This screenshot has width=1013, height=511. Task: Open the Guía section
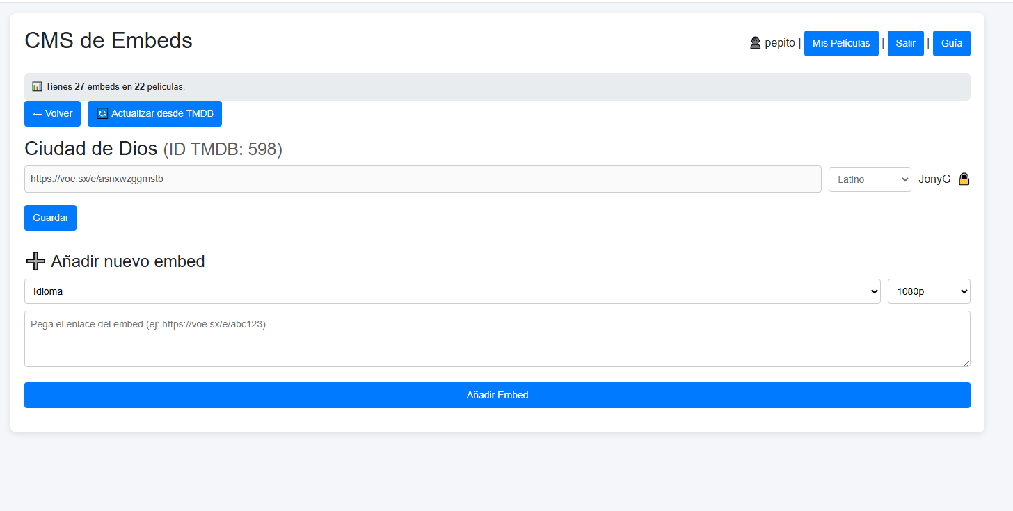pos(951,43)
